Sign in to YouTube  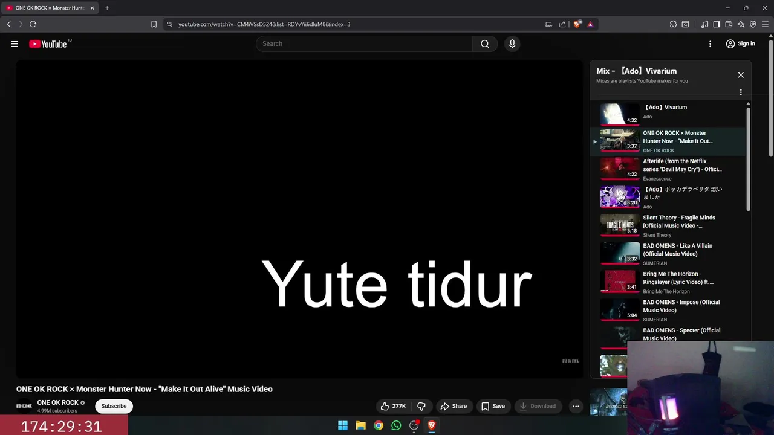click(x=741, y=43)
